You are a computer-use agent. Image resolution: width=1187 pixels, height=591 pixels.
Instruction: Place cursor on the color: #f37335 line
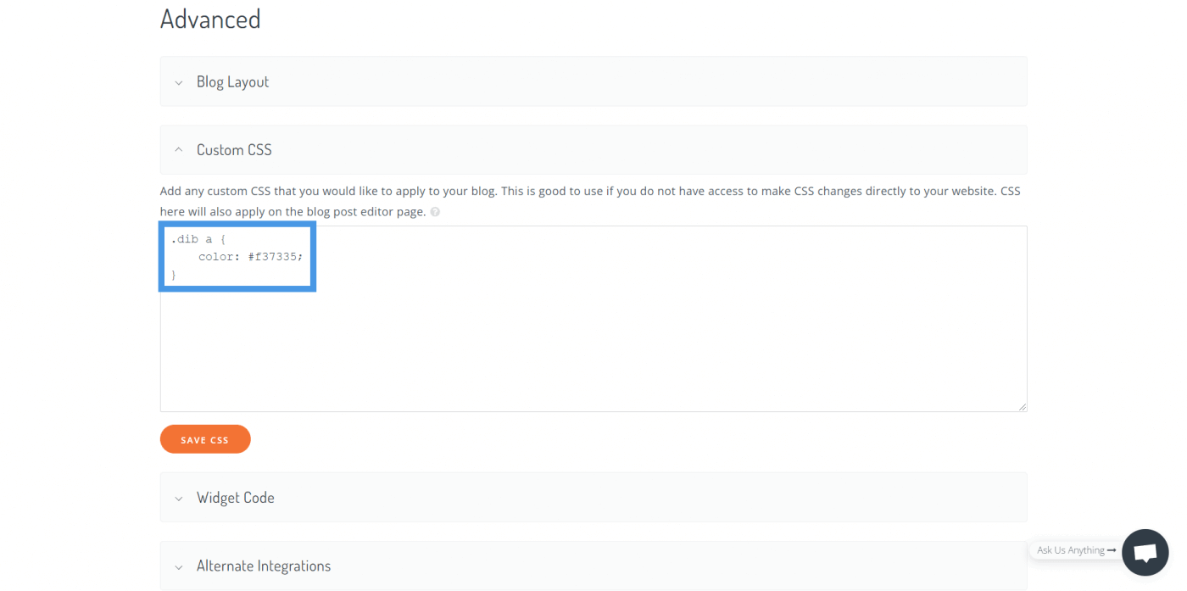coord(251,256)
